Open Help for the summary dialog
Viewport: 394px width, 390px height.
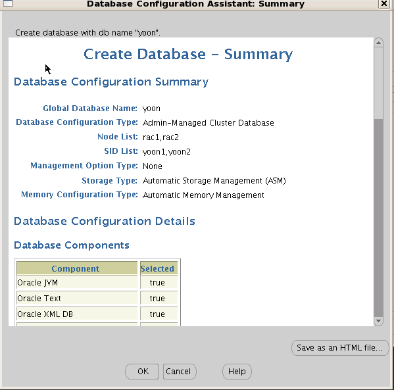click(237, 372)
